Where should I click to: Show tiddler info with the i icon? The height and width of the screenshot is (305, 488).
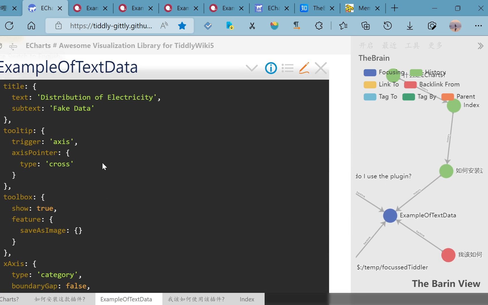(271, 68)
